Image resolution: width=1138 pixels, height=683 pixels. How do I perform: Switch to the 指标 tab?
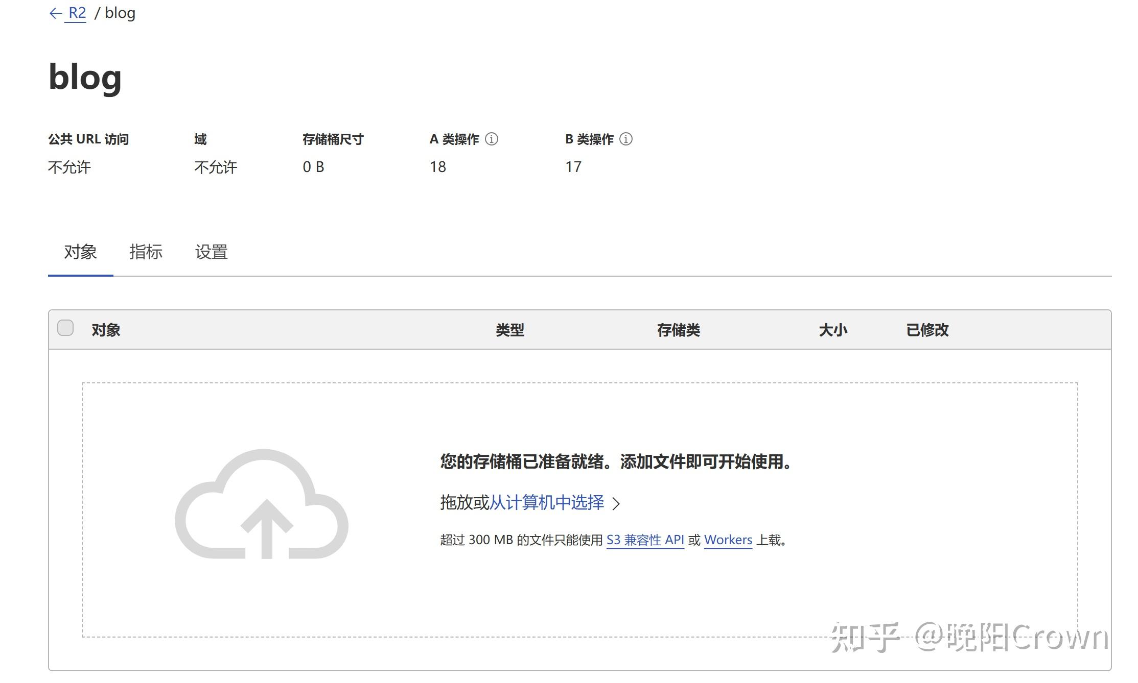[146, 252]
